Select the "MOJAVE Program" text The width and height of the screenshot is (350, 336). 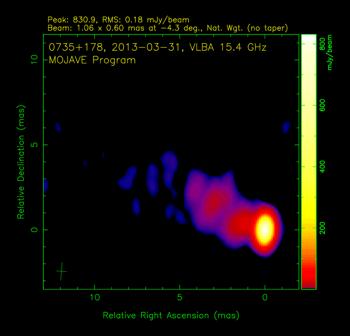pos(92,60)
